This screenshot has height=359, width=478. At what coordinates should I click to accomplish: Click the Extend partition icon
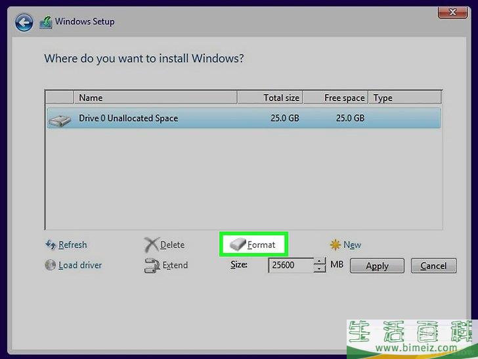coord(151,266)
